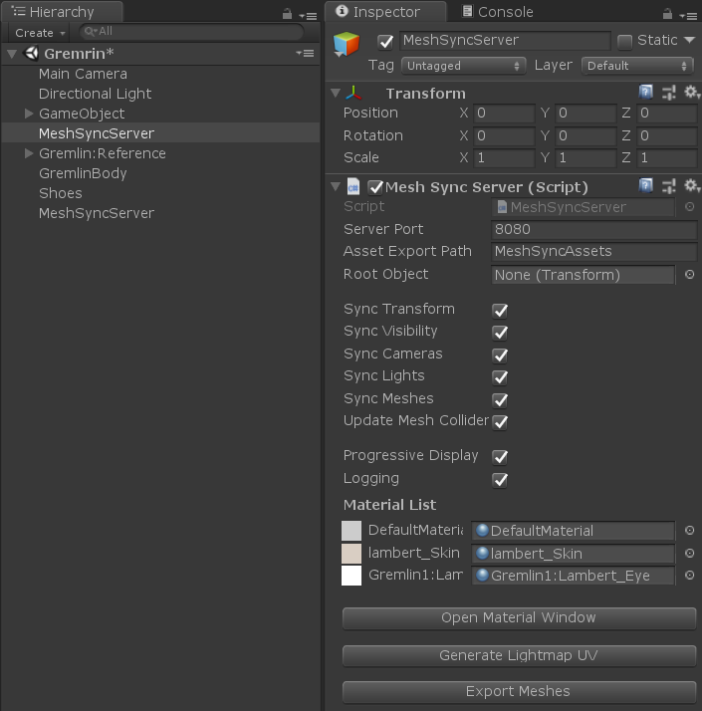
Task: Disable the Mesh Sync Server script checkbox
Action: tap(375, 187)
